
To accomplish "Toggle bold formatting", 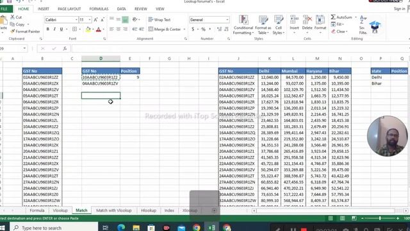I will [x=47, y=29].
